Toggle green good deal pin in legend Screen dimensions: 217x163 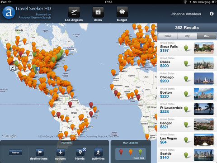coord(140,152)
